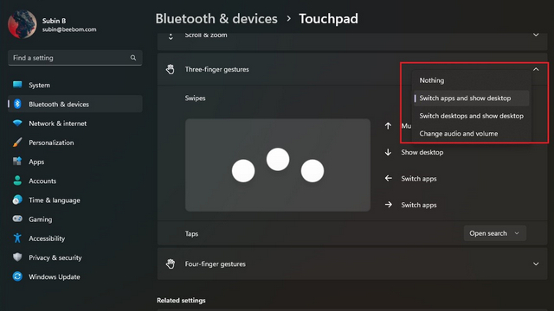554x311 pixels.
Task: Open Time & language settings
Action: coord(75,200)
